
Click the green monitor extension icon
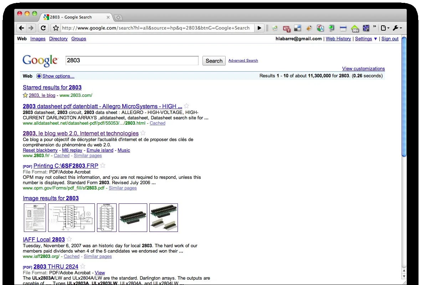pyautogui.click(x=332, y=28)
